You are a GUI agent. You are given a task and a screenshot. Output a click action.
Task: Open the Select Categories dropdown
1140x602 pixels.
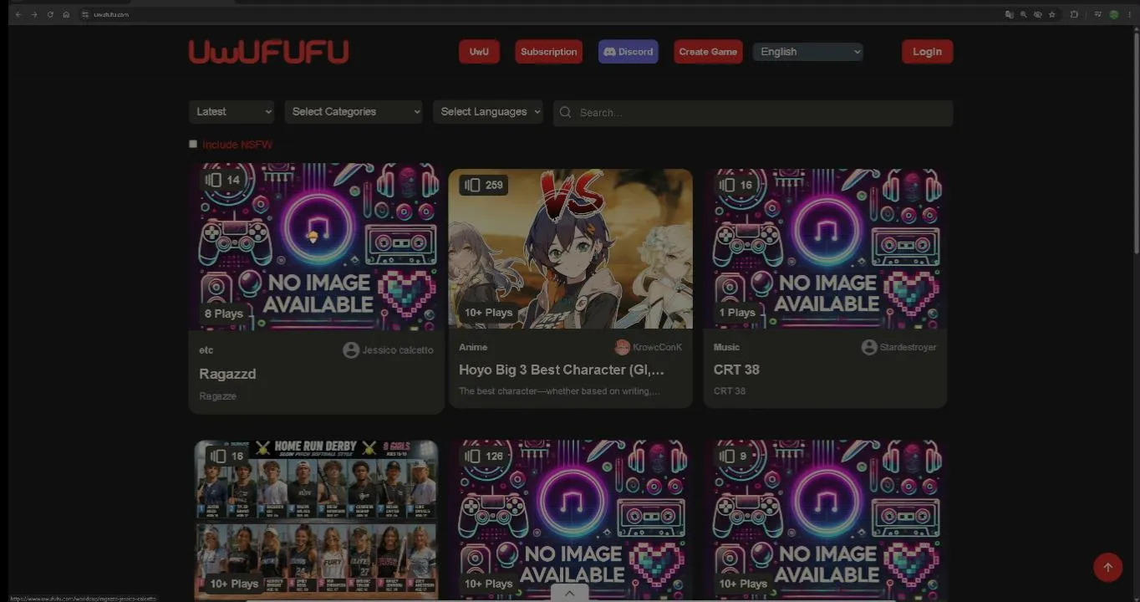tap(354, 112)
